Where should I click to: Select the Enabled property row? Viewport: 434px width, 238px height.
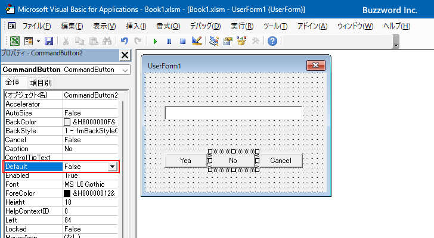click(x=61, y=176)
